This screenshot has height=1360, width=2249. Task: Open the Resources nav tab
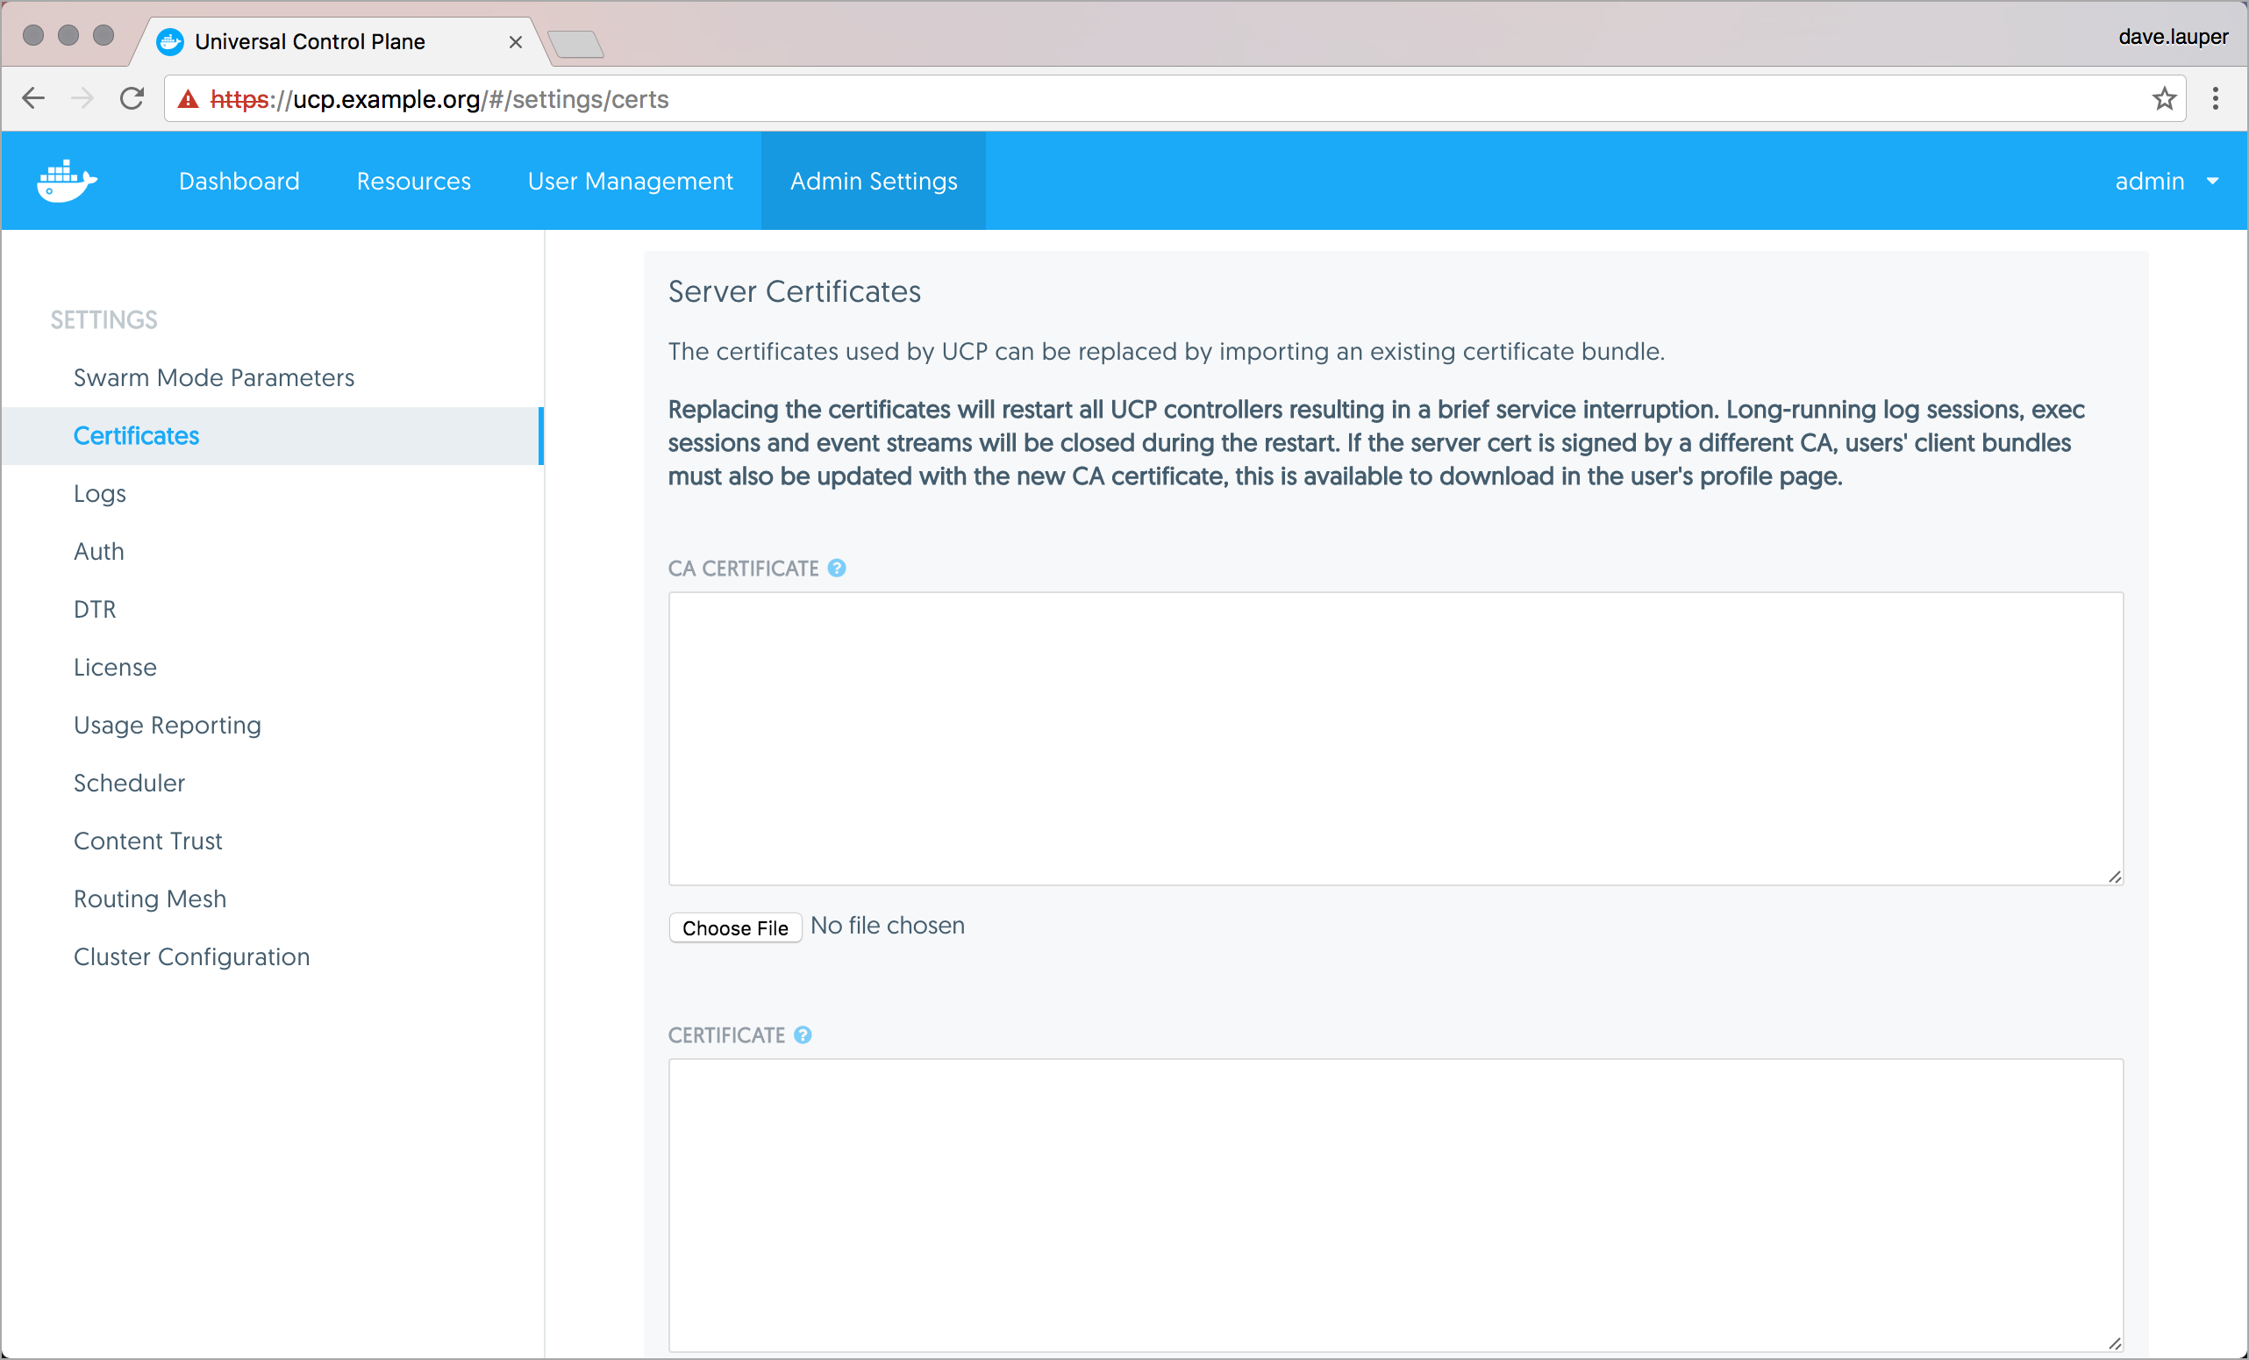coord(413,181)
